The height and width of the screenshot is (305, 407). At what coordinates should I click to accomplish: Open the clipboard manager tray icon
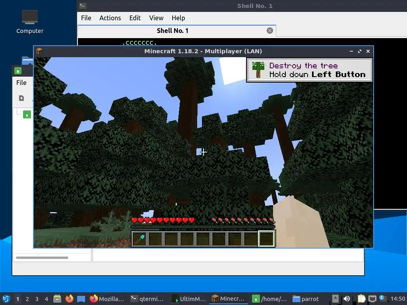[x=361, y=299]
